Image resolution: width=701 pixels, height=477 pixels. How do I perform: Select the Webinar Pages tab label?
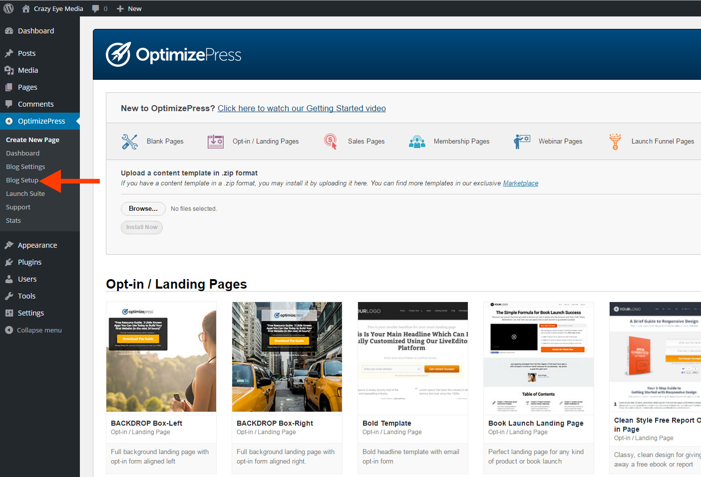[x=560, y=142]
